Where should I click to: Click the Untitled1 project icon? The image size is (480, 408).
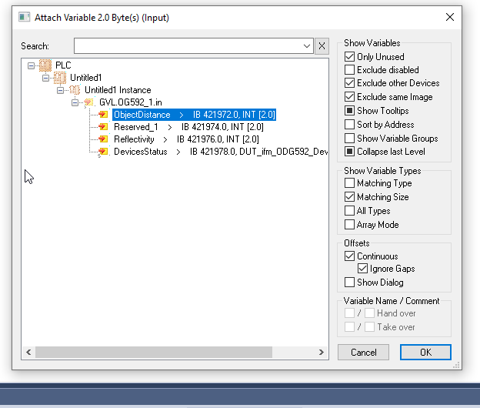tap(60, 78)
